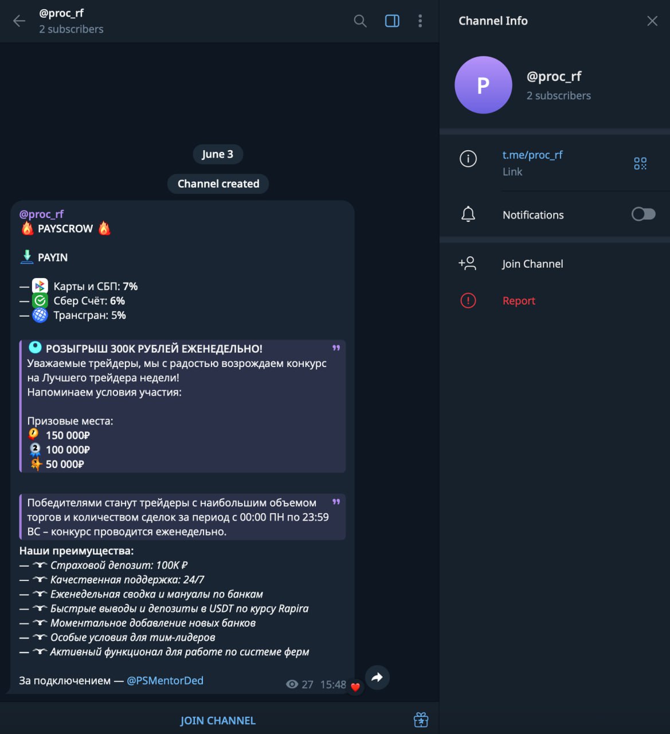This screenshot has height=734, width=670.
Task: Show the QR code for channel link
Action: [640, 163]
